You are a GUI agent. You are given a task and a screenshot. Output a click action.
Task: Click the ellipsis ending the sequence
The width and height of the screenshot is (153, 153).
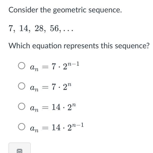pyautogui.click(x=68, y=30)
